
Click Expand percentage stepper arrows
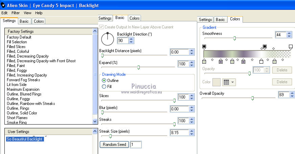click(x=192, y=64)
